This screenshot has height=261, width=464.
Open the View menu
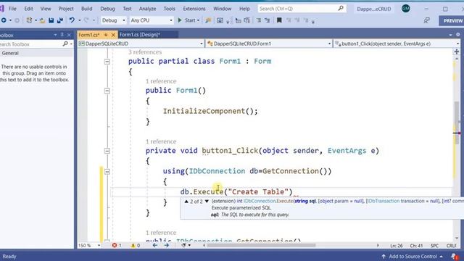(x=46, y=9)
